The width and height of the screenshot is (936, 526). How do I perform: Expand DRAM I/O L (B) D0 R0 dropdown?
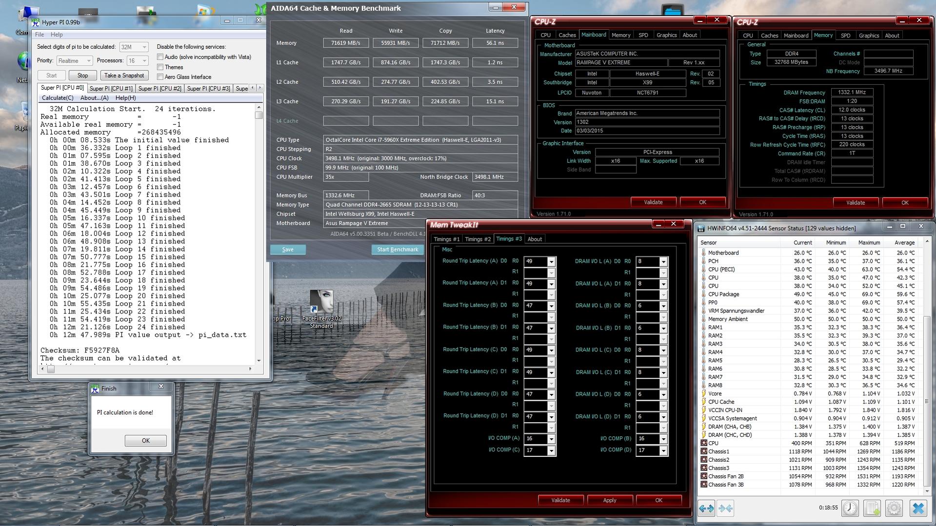(663, 306)
